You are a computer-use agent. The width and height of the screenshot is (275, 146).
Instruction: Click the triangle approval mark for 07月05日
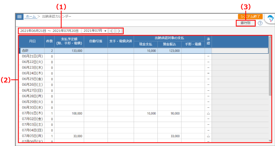[x=208, y=136]
